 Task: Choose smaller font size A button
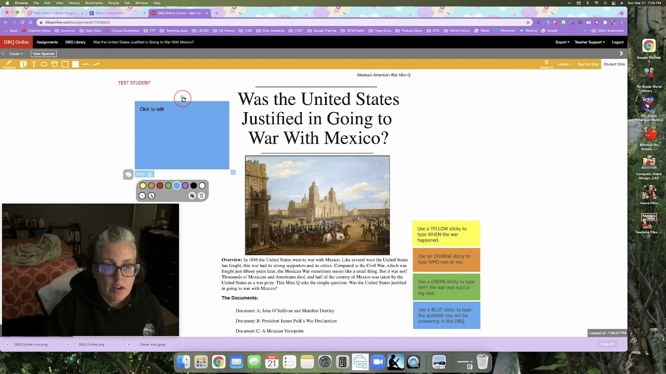tap(142, 196)
